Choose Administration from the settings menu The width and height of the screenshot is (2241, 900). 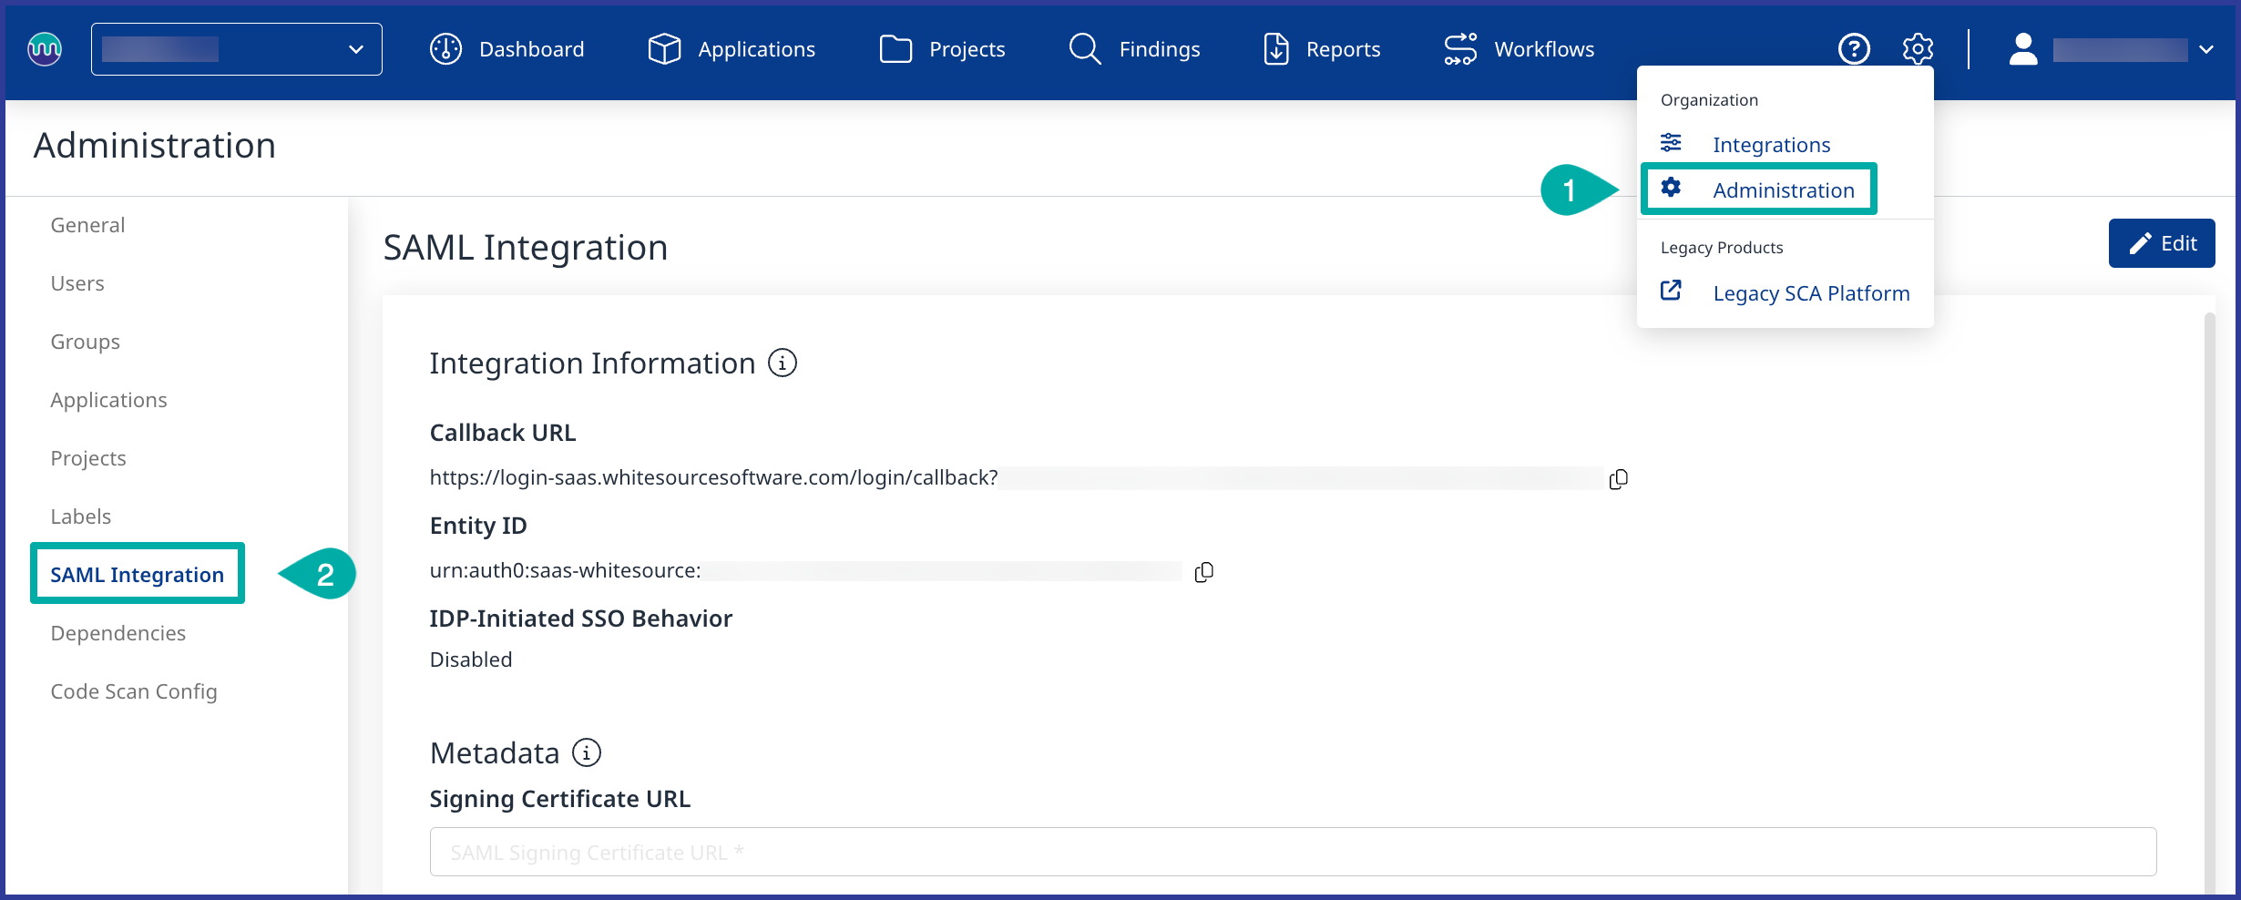[x=1783, y=190]
